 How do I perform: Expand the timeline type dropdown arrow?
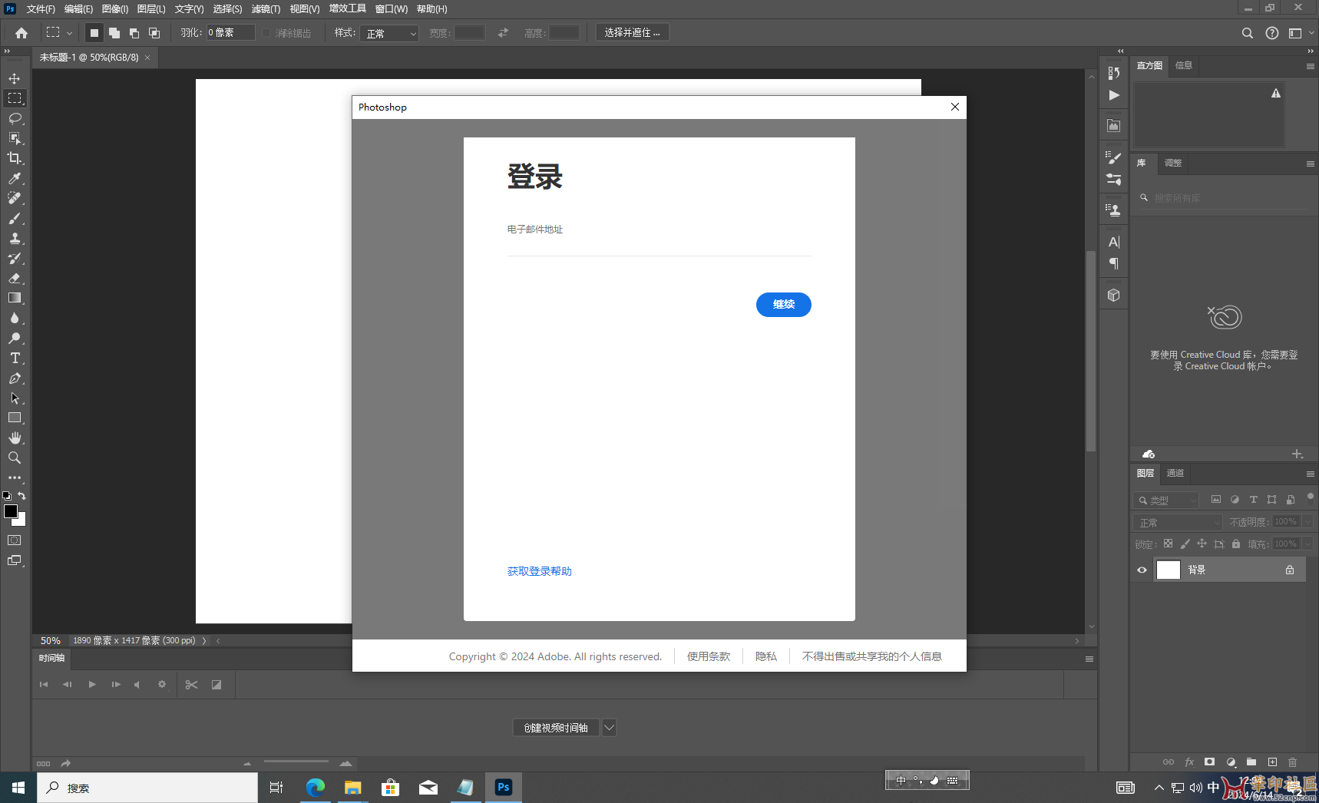click(609, 728)
